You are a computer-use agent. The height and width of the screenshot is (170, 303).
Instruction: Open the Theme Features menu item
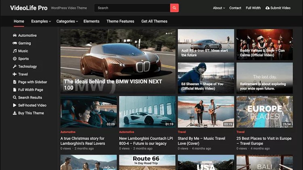(120, 21)
